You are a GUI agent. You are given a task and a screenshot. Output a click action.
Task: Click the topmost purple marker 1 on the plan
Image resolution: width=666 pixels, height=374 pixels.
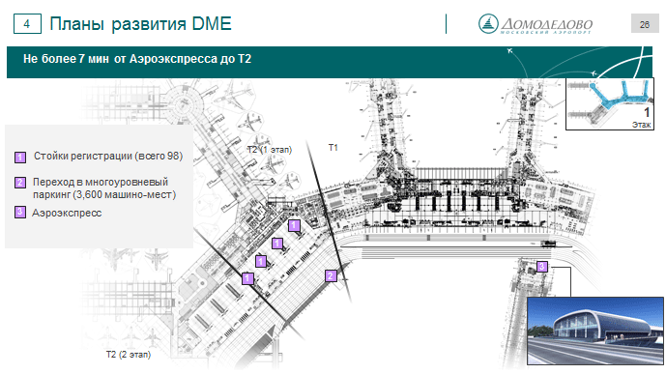coord(294,225)
